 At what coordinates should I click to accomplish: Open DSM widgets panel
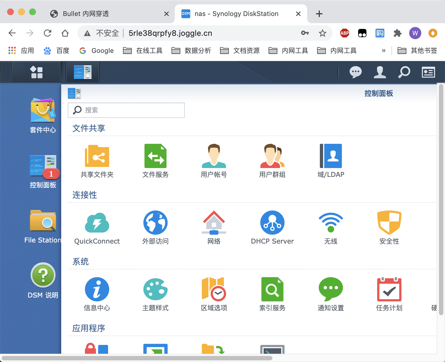428,72
